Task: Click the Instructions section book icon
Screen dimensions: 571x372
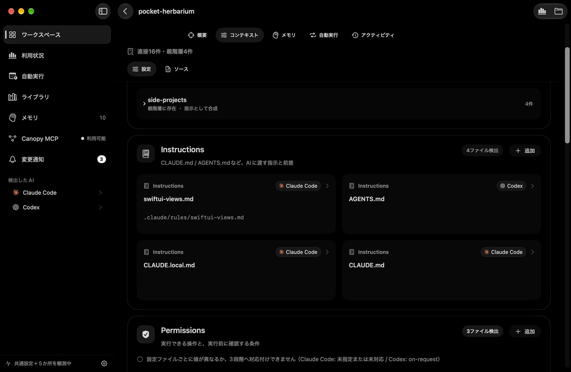Action: [x=146, y=154]
